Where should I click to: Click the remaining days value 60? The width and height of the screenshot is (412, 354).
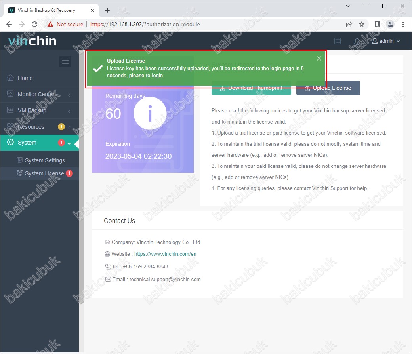tap(113, 114)
